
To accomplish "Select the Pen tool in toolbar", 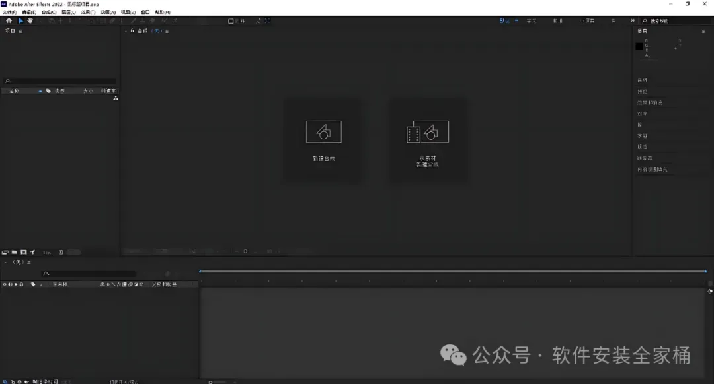I will click(x=112, y=21).
